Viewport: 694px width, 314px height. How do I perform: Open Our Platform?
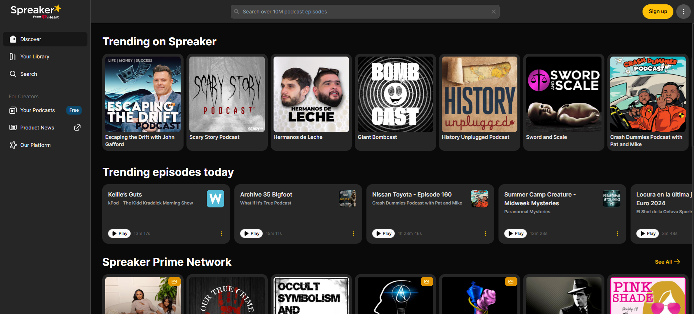click(x=45, y=145)
